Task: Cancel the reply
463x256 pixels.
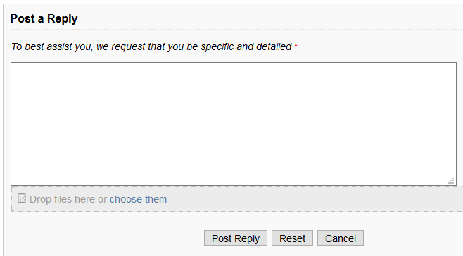Action: coord(340,238)
